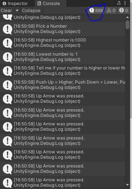Image resolution: width=132 pixels, height=189 pixels.
Task: Select the "Push Up = Higher" log entry
Action: (x=62, y=85)
